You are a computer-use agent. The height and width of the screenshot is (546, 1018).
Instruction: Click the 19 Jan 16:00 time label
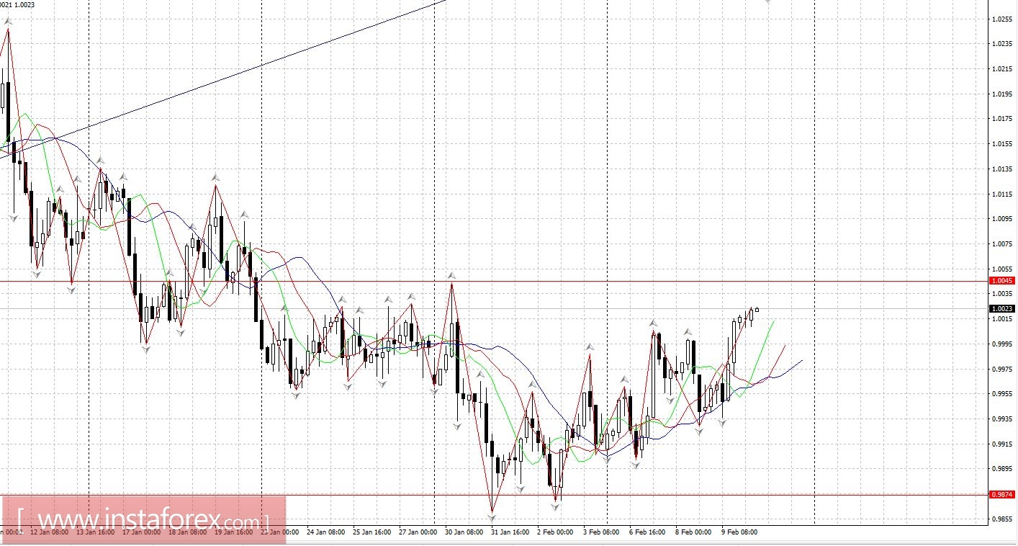click(234, 532)
